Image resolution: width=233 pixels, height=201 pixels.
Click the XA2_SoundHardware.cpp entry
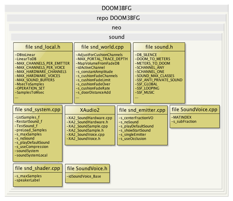coord(89,118)
